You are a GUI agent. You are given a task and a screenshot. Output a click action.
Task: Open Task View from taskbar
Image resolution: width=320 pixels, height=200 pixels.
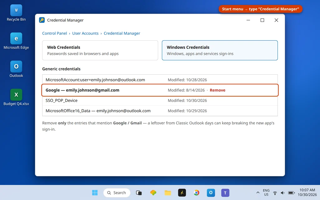(x=139, y=192)
